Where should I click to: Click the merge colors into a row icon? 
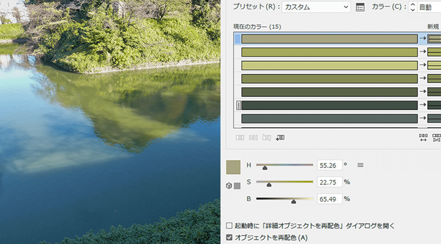click(x=240, y=138)
